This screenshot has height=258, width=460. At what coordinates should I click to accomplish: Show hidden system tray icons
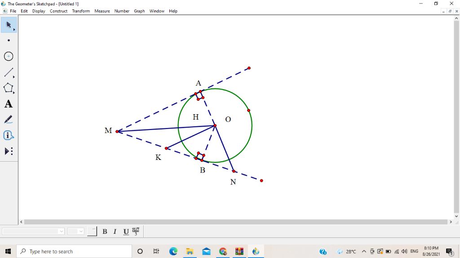pyautogui.click(x=364, y=252)
